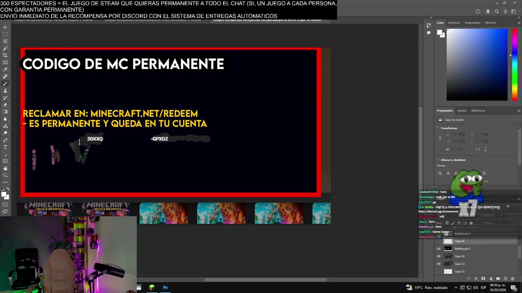Open the History panel icon
The width and height of the screenshot is (522, 293).
429,26
